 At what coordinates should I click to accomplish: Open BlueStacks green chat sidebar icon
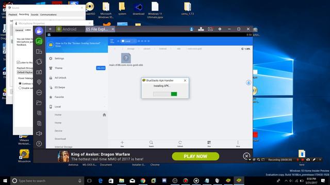click(39, 41)
